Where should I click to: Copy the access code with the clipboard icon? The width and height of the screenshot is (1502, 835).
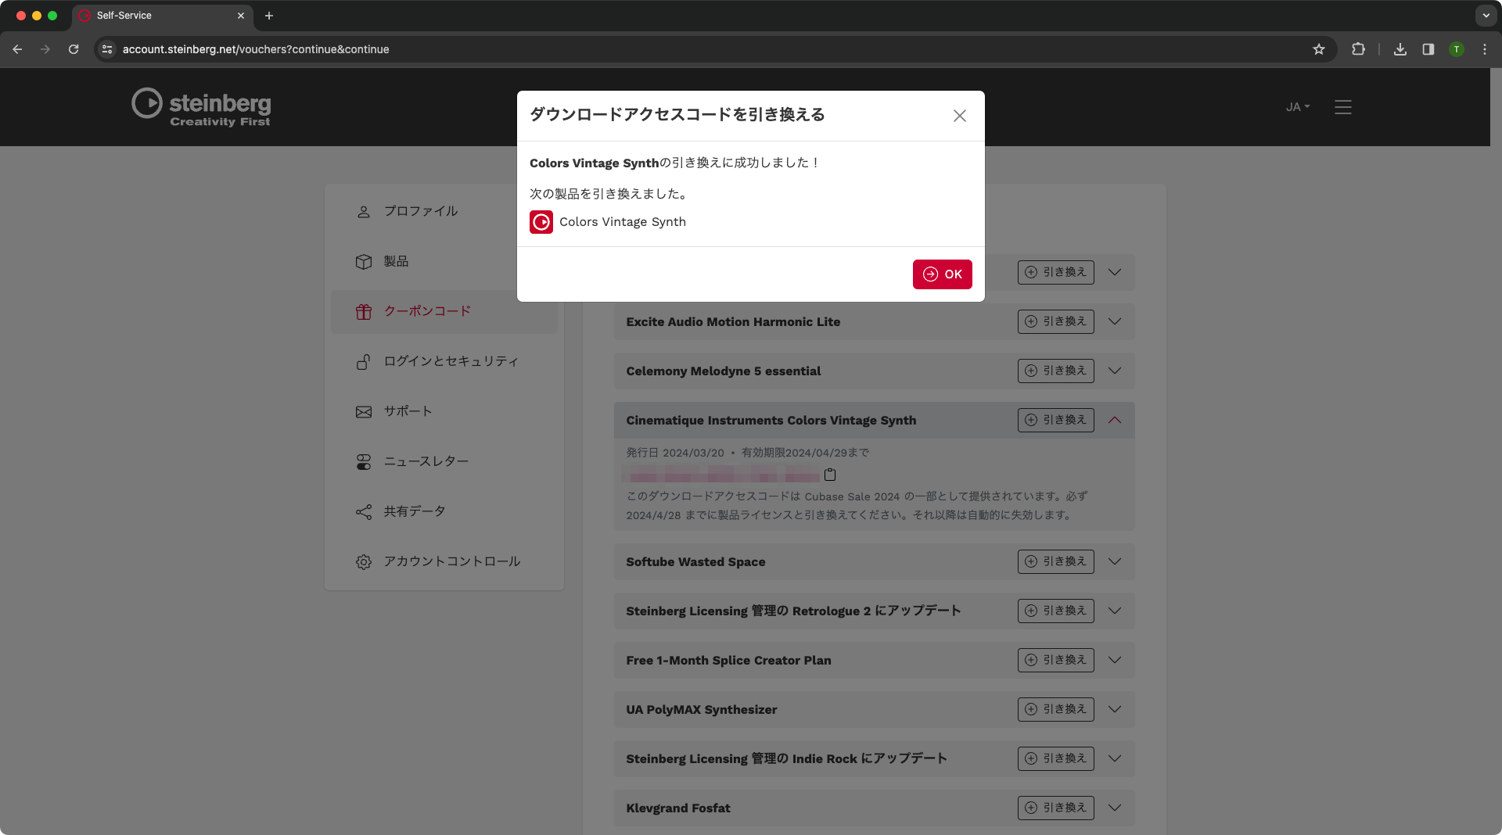point(830,475)
